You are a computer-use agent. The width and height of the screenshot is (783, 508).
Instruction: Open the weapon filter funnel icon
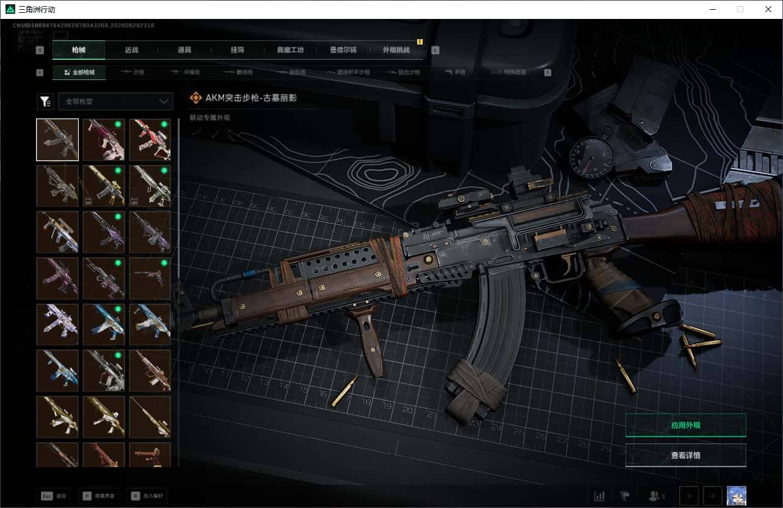pos(45,101)
